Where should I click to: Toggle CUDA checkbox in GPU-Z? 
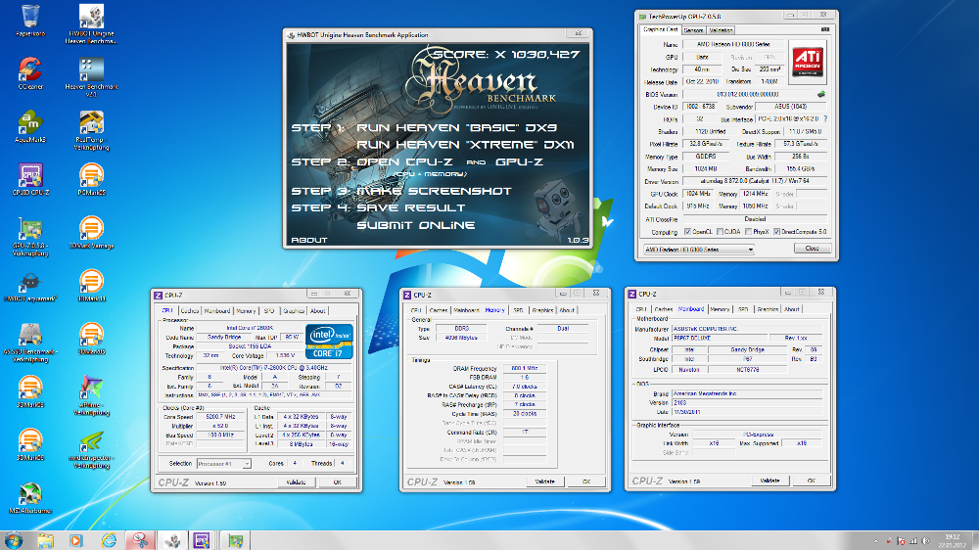[x=720, y=232]
